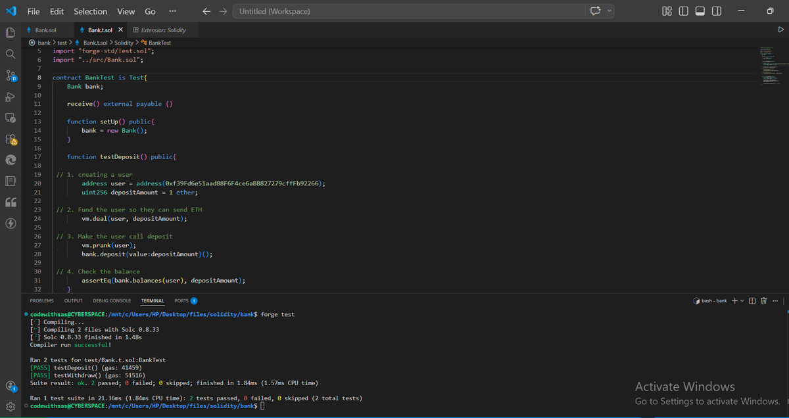Open the View menu
Screen dimensions: 789x418
point(126,11)
